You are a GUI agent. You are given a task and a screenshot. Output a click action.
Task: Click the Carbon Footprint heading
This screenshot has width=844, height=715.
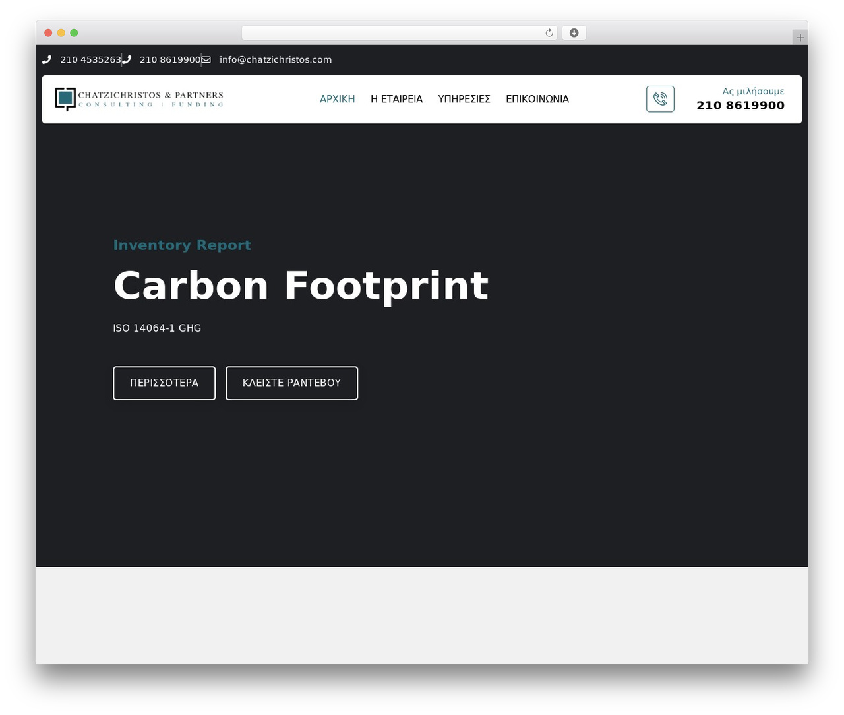(301, 286)
